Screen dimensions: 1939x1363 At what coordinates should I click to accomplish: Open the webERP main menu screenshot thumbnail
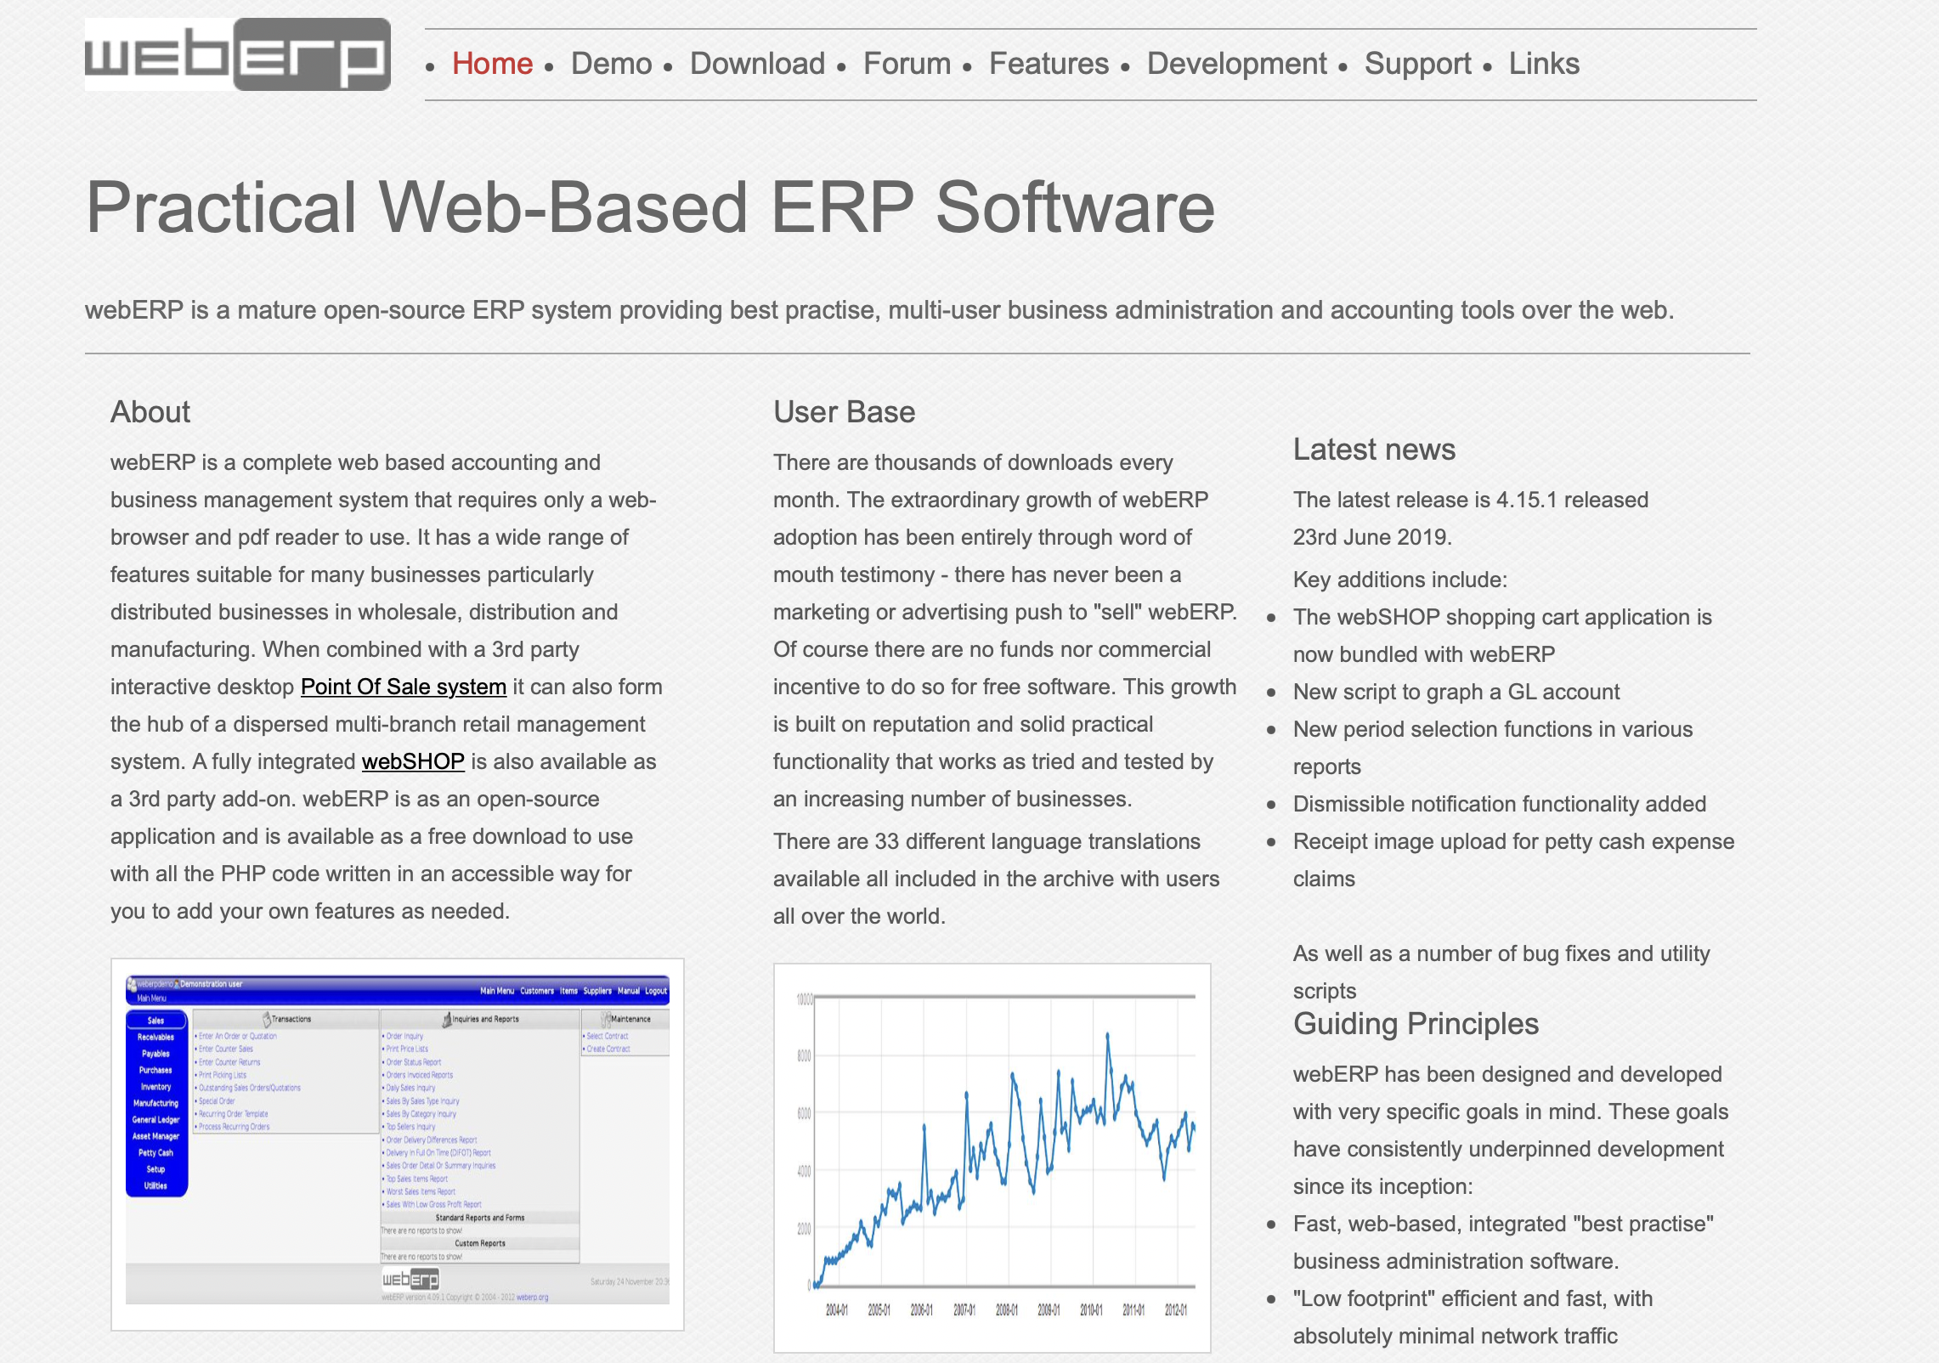pos(398,1144)
